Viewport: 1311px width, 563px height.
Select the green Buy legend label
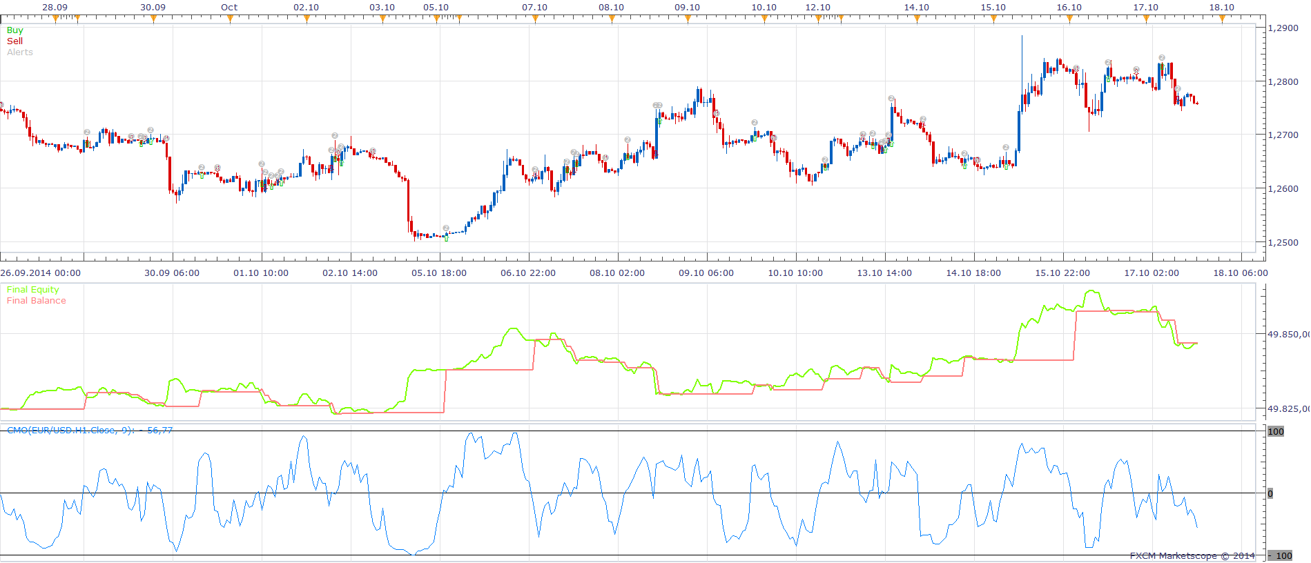[x=14, y=30]
